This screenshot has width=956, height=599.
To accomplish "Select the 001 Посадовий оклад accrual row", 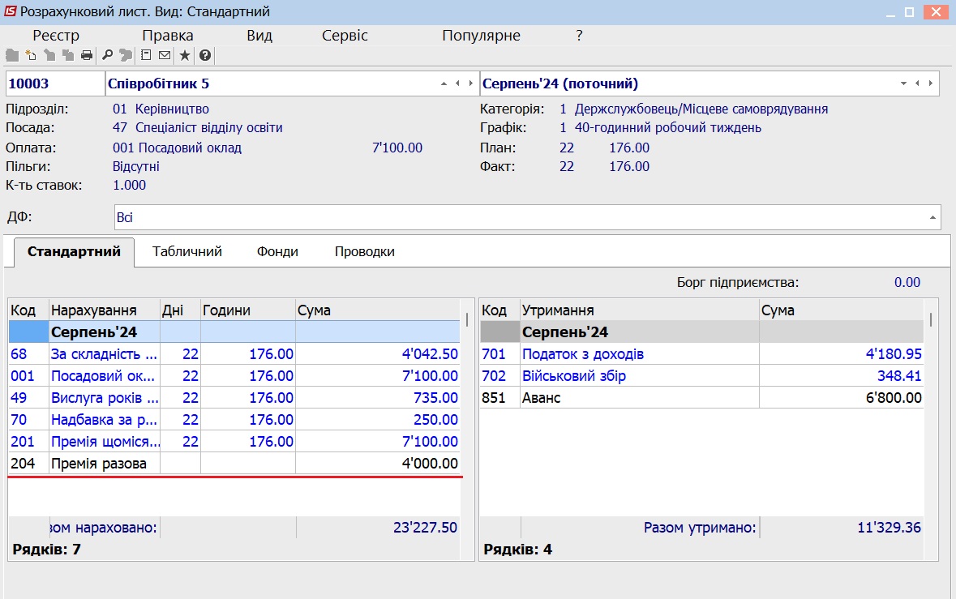I will pyautogui.click(x=234, y=376).
